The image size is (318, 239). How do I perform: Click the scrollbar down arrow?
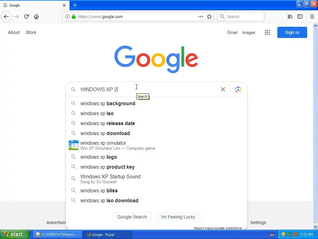[316, 227]
